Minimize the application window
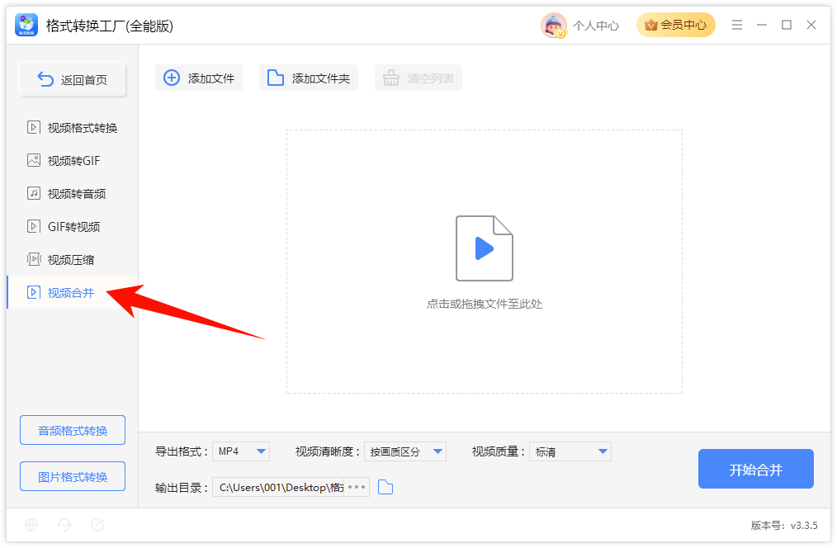The height and width of the screenshot is (548, 837). pyautogui.click(x=762, y=25)
